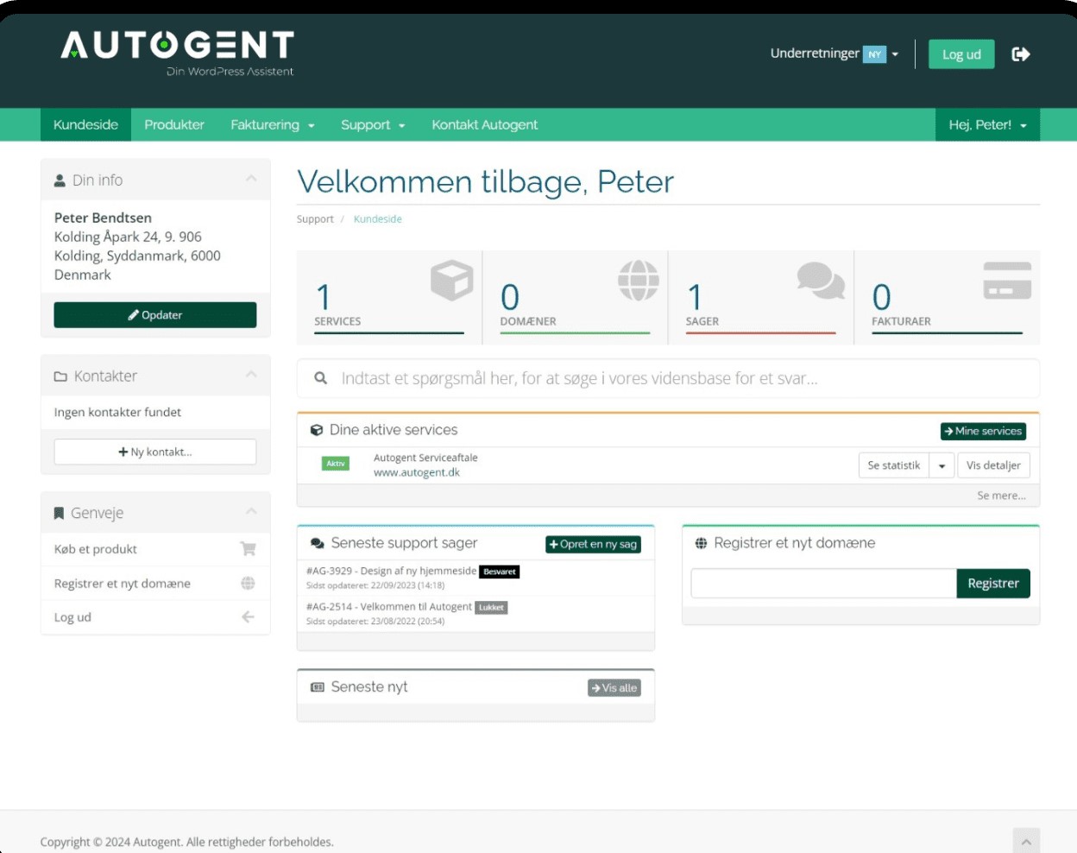Click the chat icon beside Seneste support sager
The image size is (1077, 853).
pos(317,543)
